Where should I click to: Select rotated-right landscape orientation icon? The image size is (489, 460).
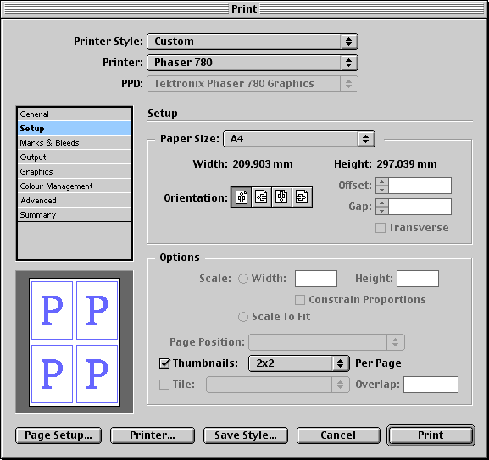click(302, 197)
